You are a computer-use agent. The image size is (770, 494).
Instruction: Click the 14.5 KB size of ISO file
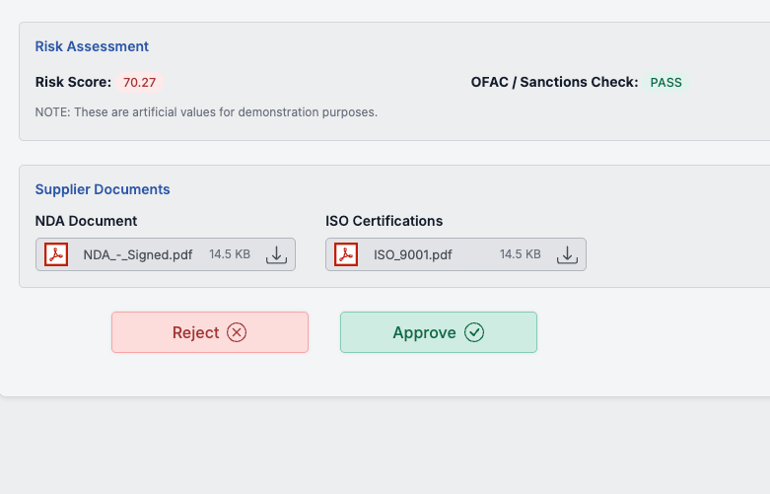[521, 254]
